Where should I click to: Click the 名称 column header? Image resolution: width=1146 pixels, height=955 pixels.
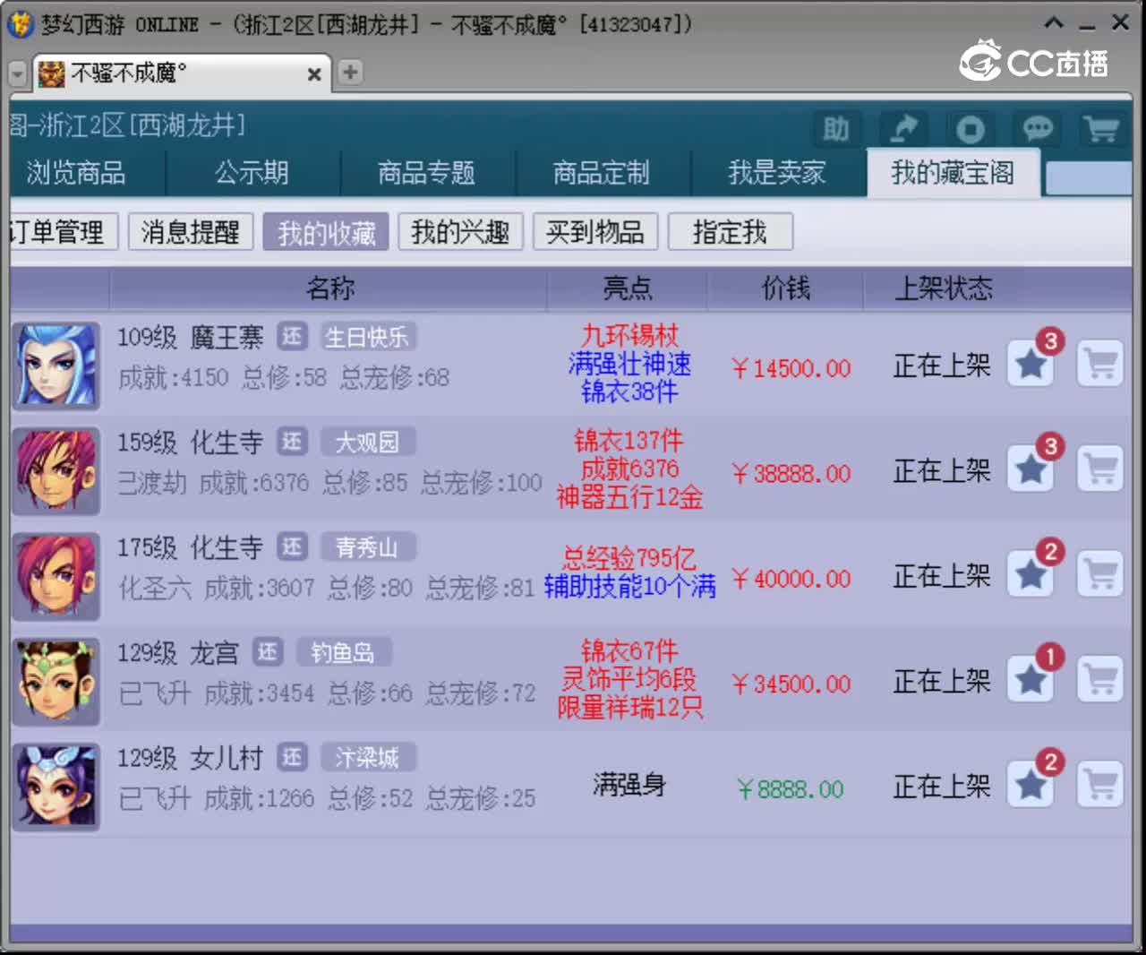[329, 288]
